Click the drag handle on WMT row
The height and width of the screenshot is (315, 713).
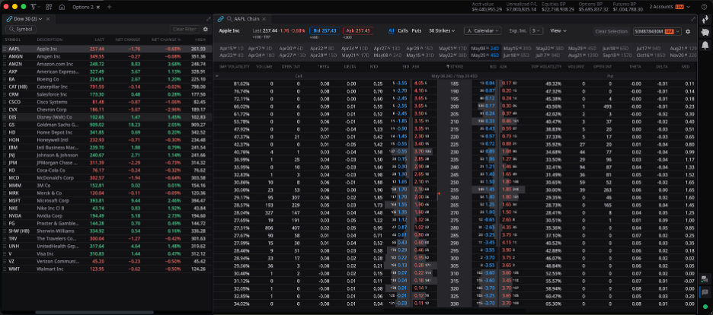(5, 269)
